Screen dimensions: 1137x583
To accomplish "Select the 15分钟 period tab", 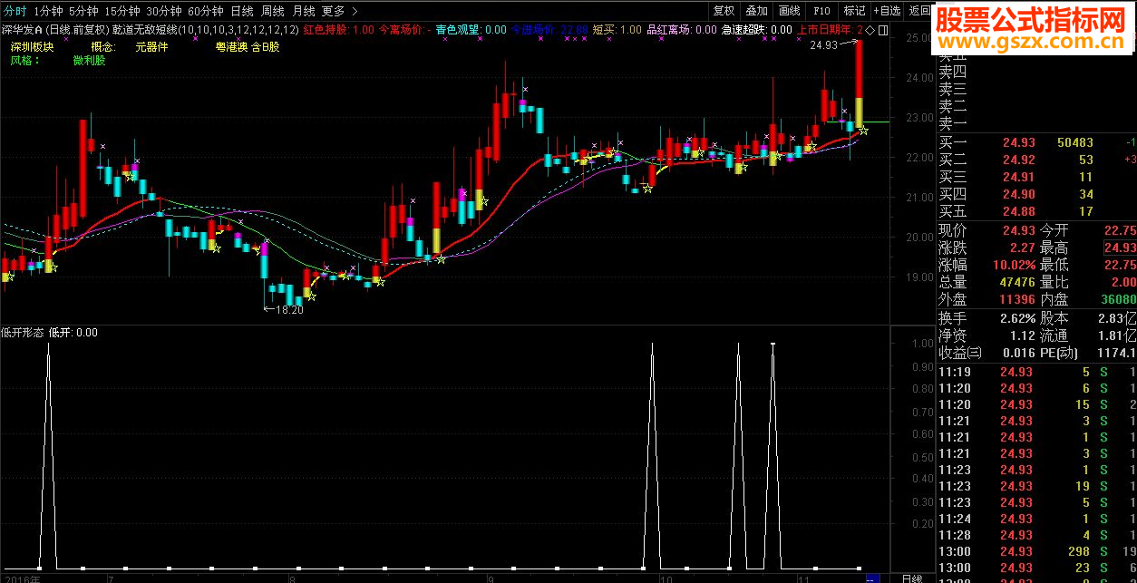I will tap(121, 11).
